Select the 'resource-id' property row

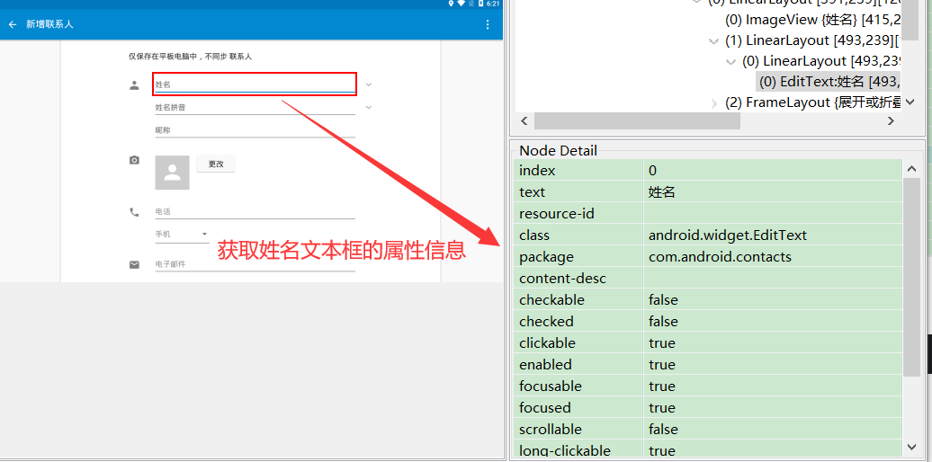[708, 213]
